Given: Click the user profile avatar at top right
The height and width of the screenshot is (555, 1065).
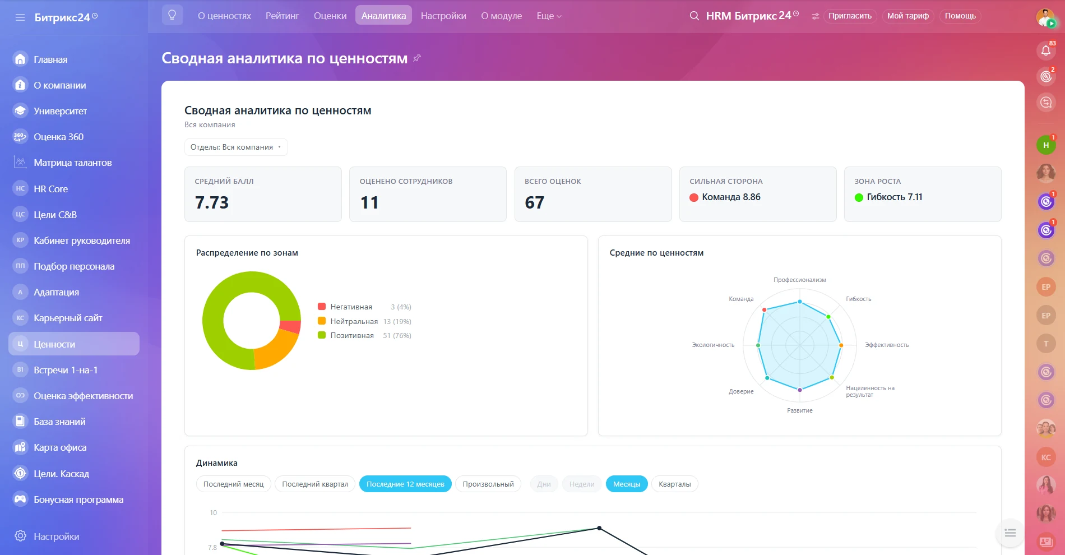Looking at the screenshot, I should pyautogui.click(x=1045, y=17).
